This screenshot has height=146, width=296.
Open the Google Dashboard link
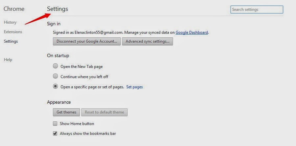click(192, 32)
